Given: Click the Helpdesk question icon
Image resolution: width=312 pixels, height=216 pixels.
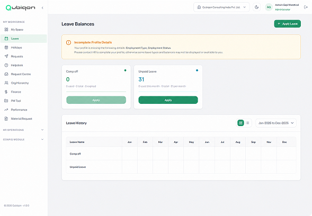Looking at the screenshot, I should 6,65.
